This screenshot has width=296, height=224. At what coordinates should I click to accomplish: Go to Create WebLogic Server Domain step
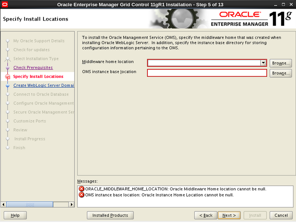tap(44, 85)
